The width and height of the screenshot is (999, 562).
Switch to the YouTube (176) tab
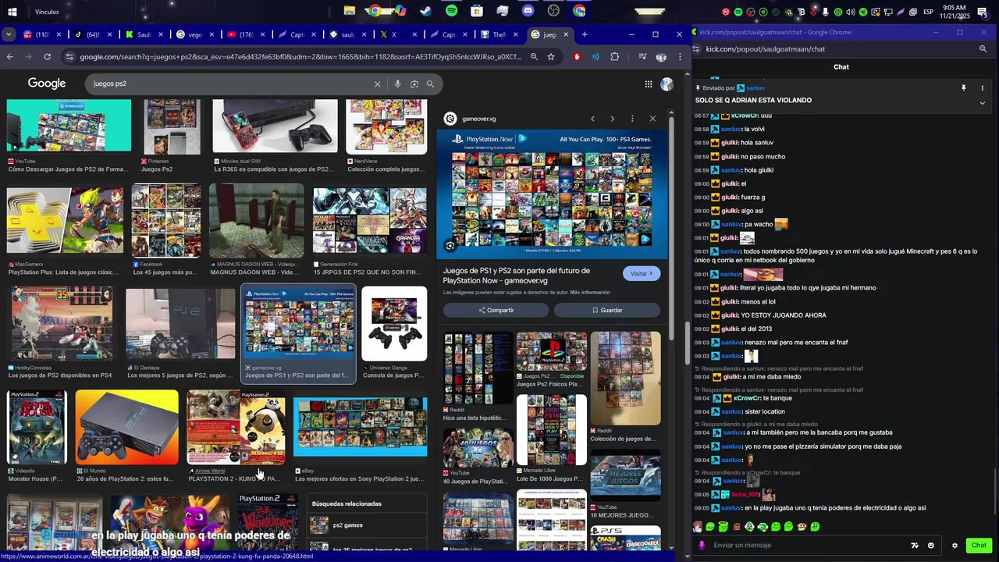tap(240, 34)
